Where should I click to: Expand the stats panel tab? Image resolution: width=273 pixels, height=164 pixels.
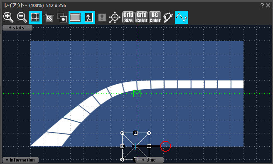click(x=17, y=28)
